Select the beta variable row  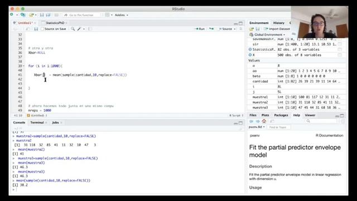point(297,76)
